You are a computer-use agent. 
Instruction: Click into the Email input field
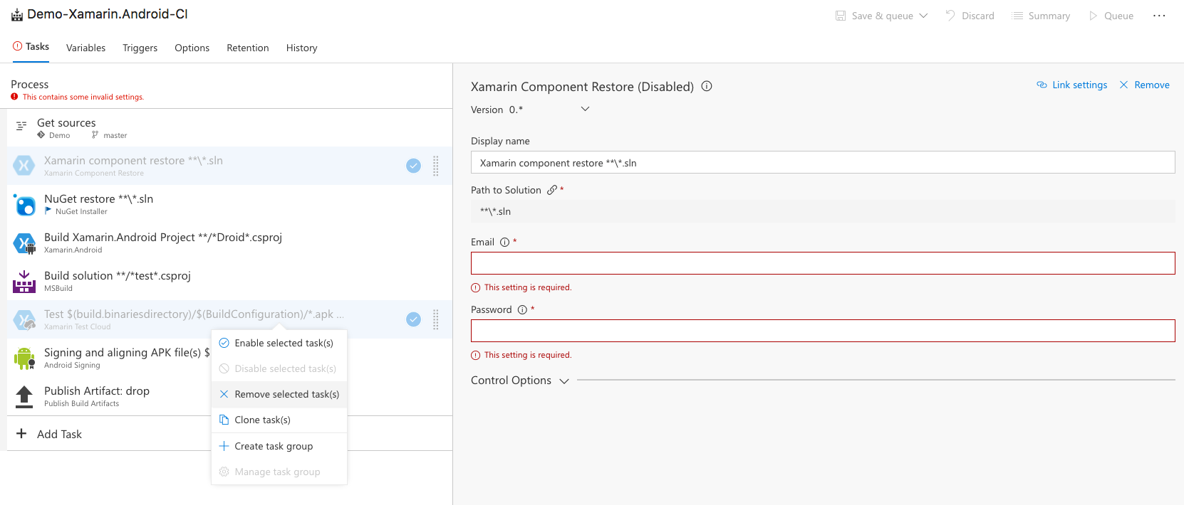pyautogui.click(x=822, y=263)
